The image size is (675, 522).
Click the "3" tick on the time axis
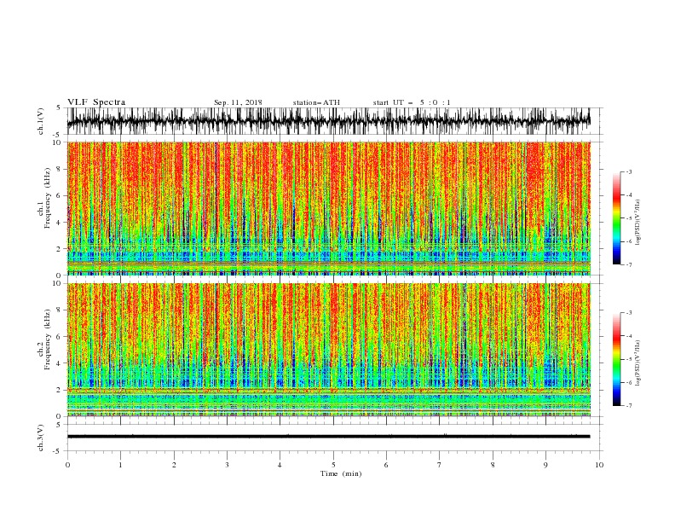[227, 465]
